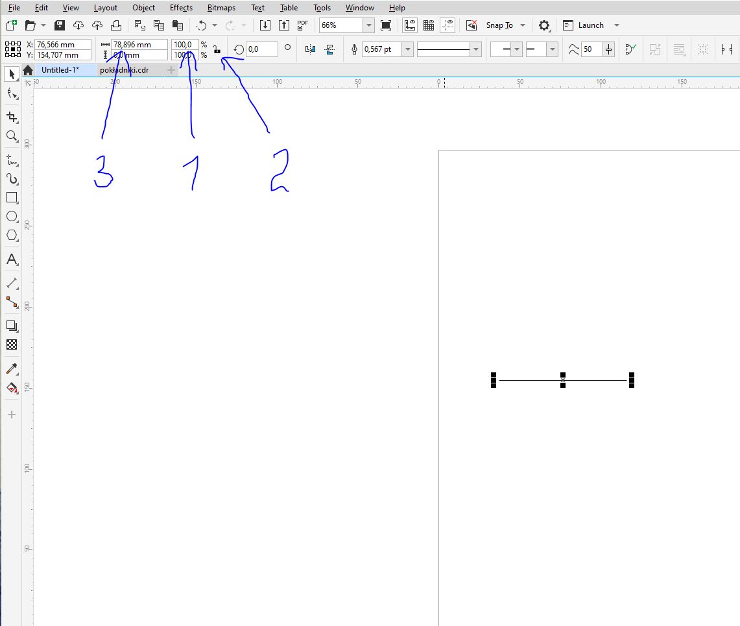Image resolution: width=740 pixels, height=626 pixels.
Task: Click the Publish to PDF icon
Action: pyautogui.click(x=302, y=25)
